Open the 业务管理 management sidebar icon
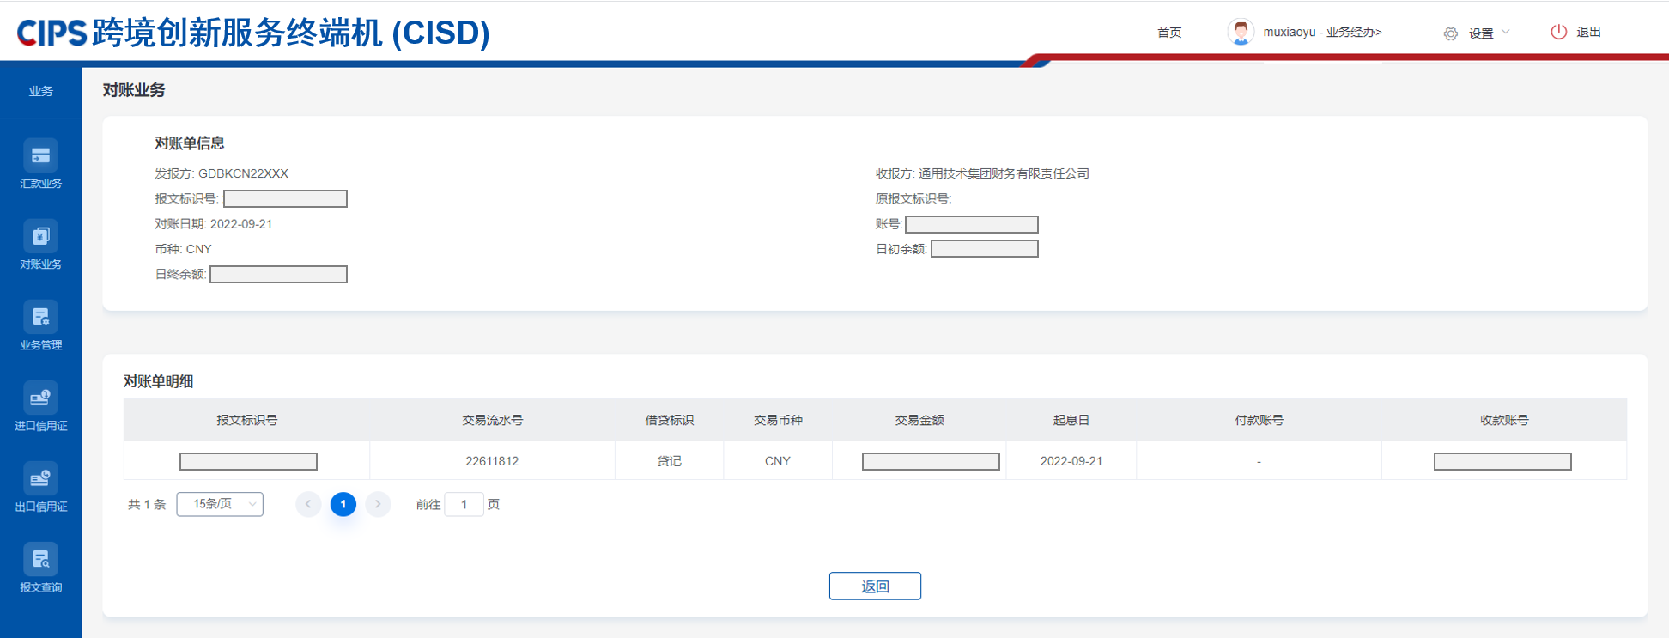The width and height of the screenshot is (1669, 638). [40, 318]
